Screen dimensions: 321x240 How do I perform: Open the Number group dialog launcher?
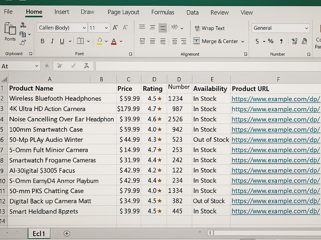(309, 54)
